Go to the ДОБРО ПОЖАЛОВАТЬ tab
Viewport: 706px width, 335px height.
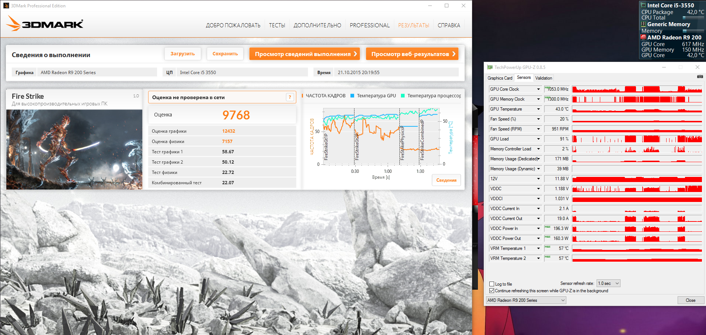(233, 25)
